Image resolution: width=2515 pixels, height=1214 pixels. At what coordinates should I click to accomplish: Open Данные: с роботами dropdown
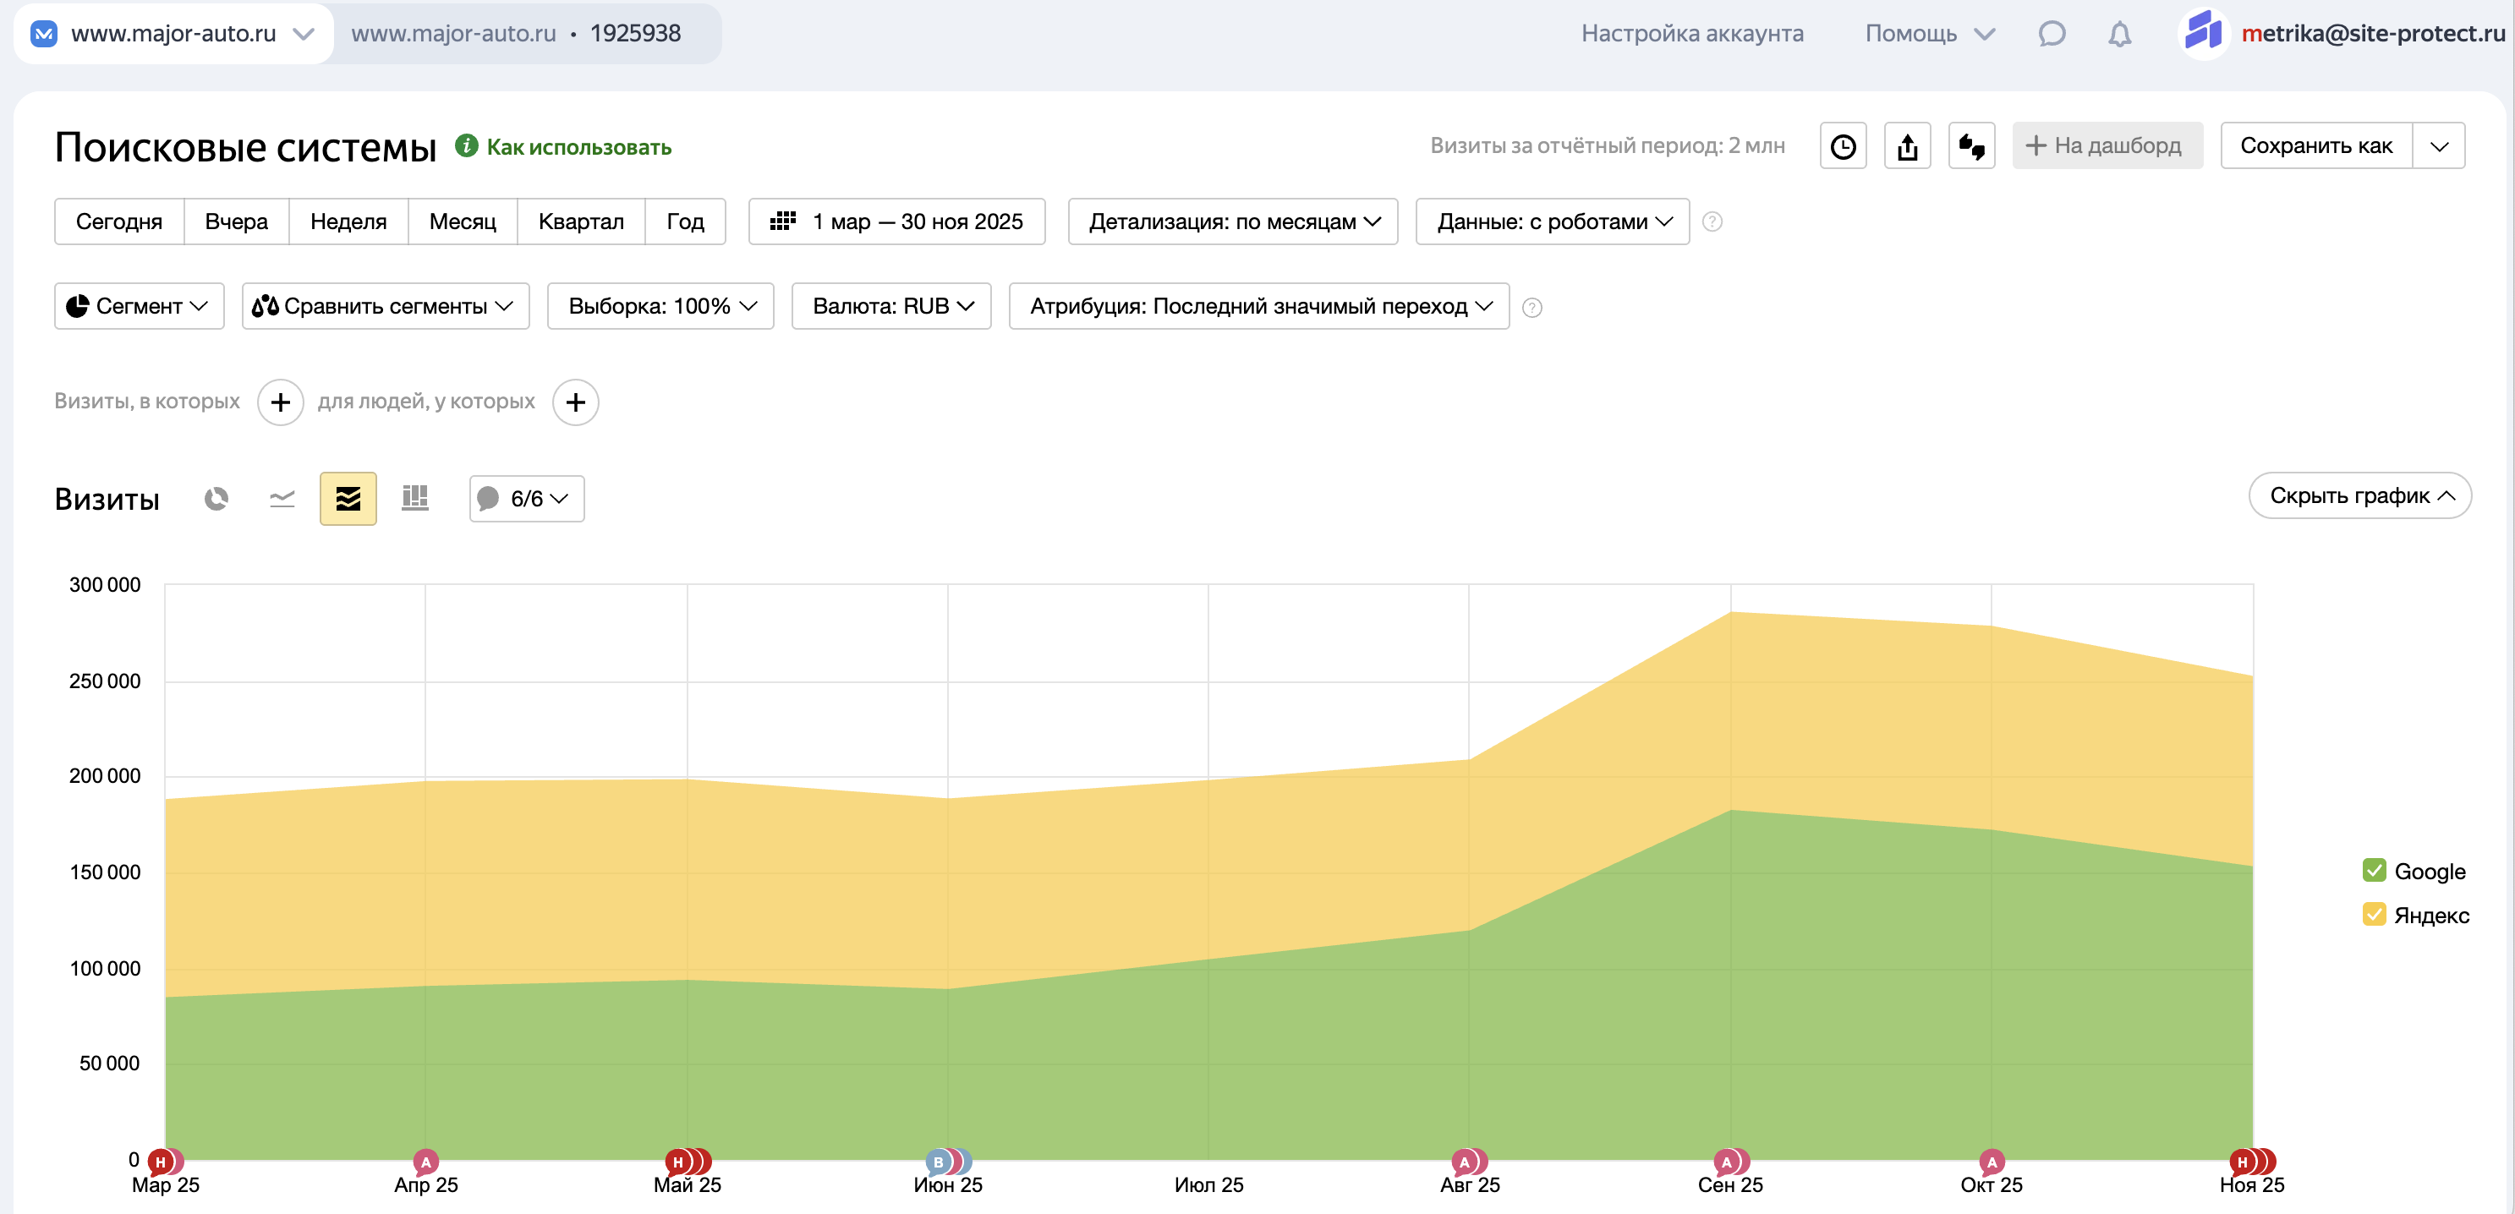pyautogui.click(x=1553, y=221)
